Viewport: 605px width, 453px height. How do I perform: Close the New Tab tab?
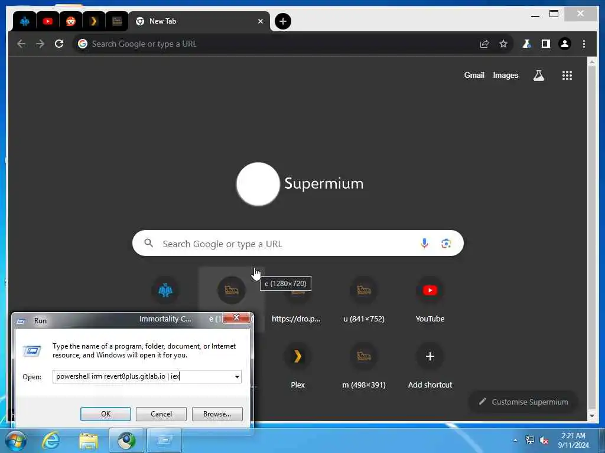coord(261,21)
